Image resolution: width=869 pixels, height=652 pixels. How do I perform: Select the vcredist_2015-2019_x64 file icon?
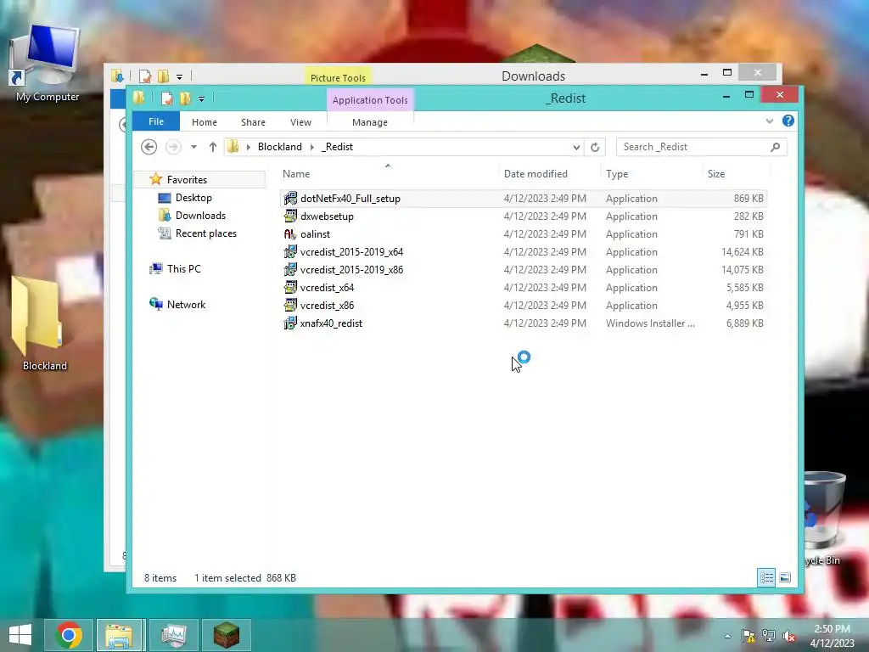tap(290, 251)
